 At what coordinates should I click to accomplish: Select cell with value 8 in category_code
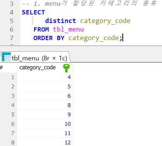[x=45, y=105]
